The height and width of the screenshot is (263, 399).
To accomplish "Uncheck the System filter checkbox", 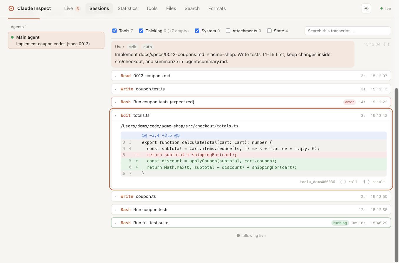I will click(197, 31).
